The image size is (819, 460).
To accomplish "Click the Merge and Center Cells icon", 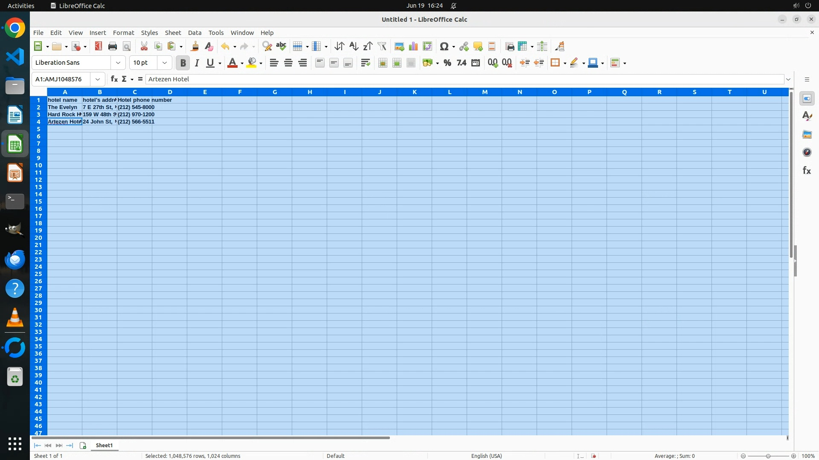I will click(383, 63).
